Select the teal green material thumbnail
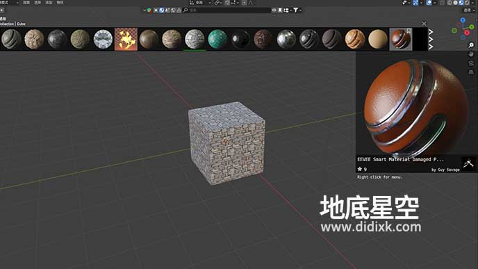 pyautogui.click(x=217, y=39)
